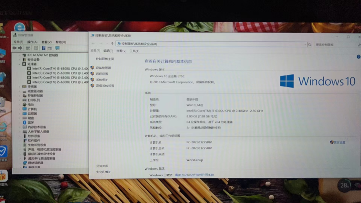Open the Edge browser icon on the desktop
This screenshot has width=361, height=203.
pyautogui.click(x=20, y=27)
